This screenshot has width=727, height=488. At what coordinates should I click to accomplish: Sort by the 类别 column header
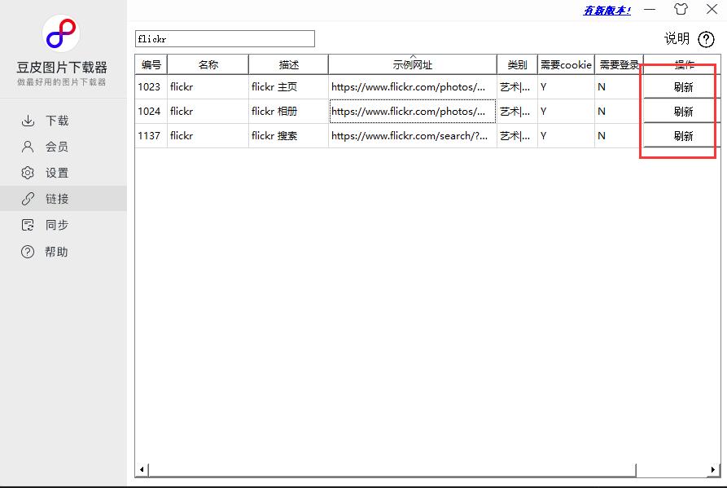[x=517, y=64]
